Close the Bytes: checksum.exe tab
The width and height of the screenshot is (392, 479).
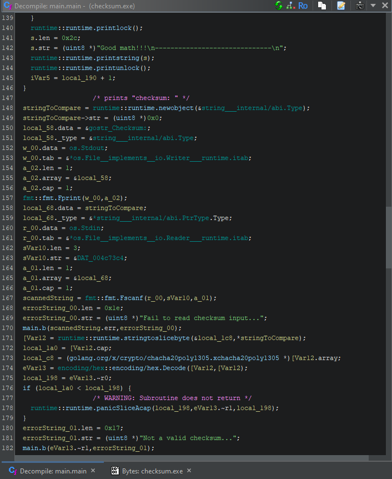coord(190,471)
